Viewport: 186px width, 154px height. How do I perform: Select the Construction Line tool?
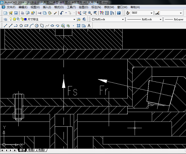point(11,25)
